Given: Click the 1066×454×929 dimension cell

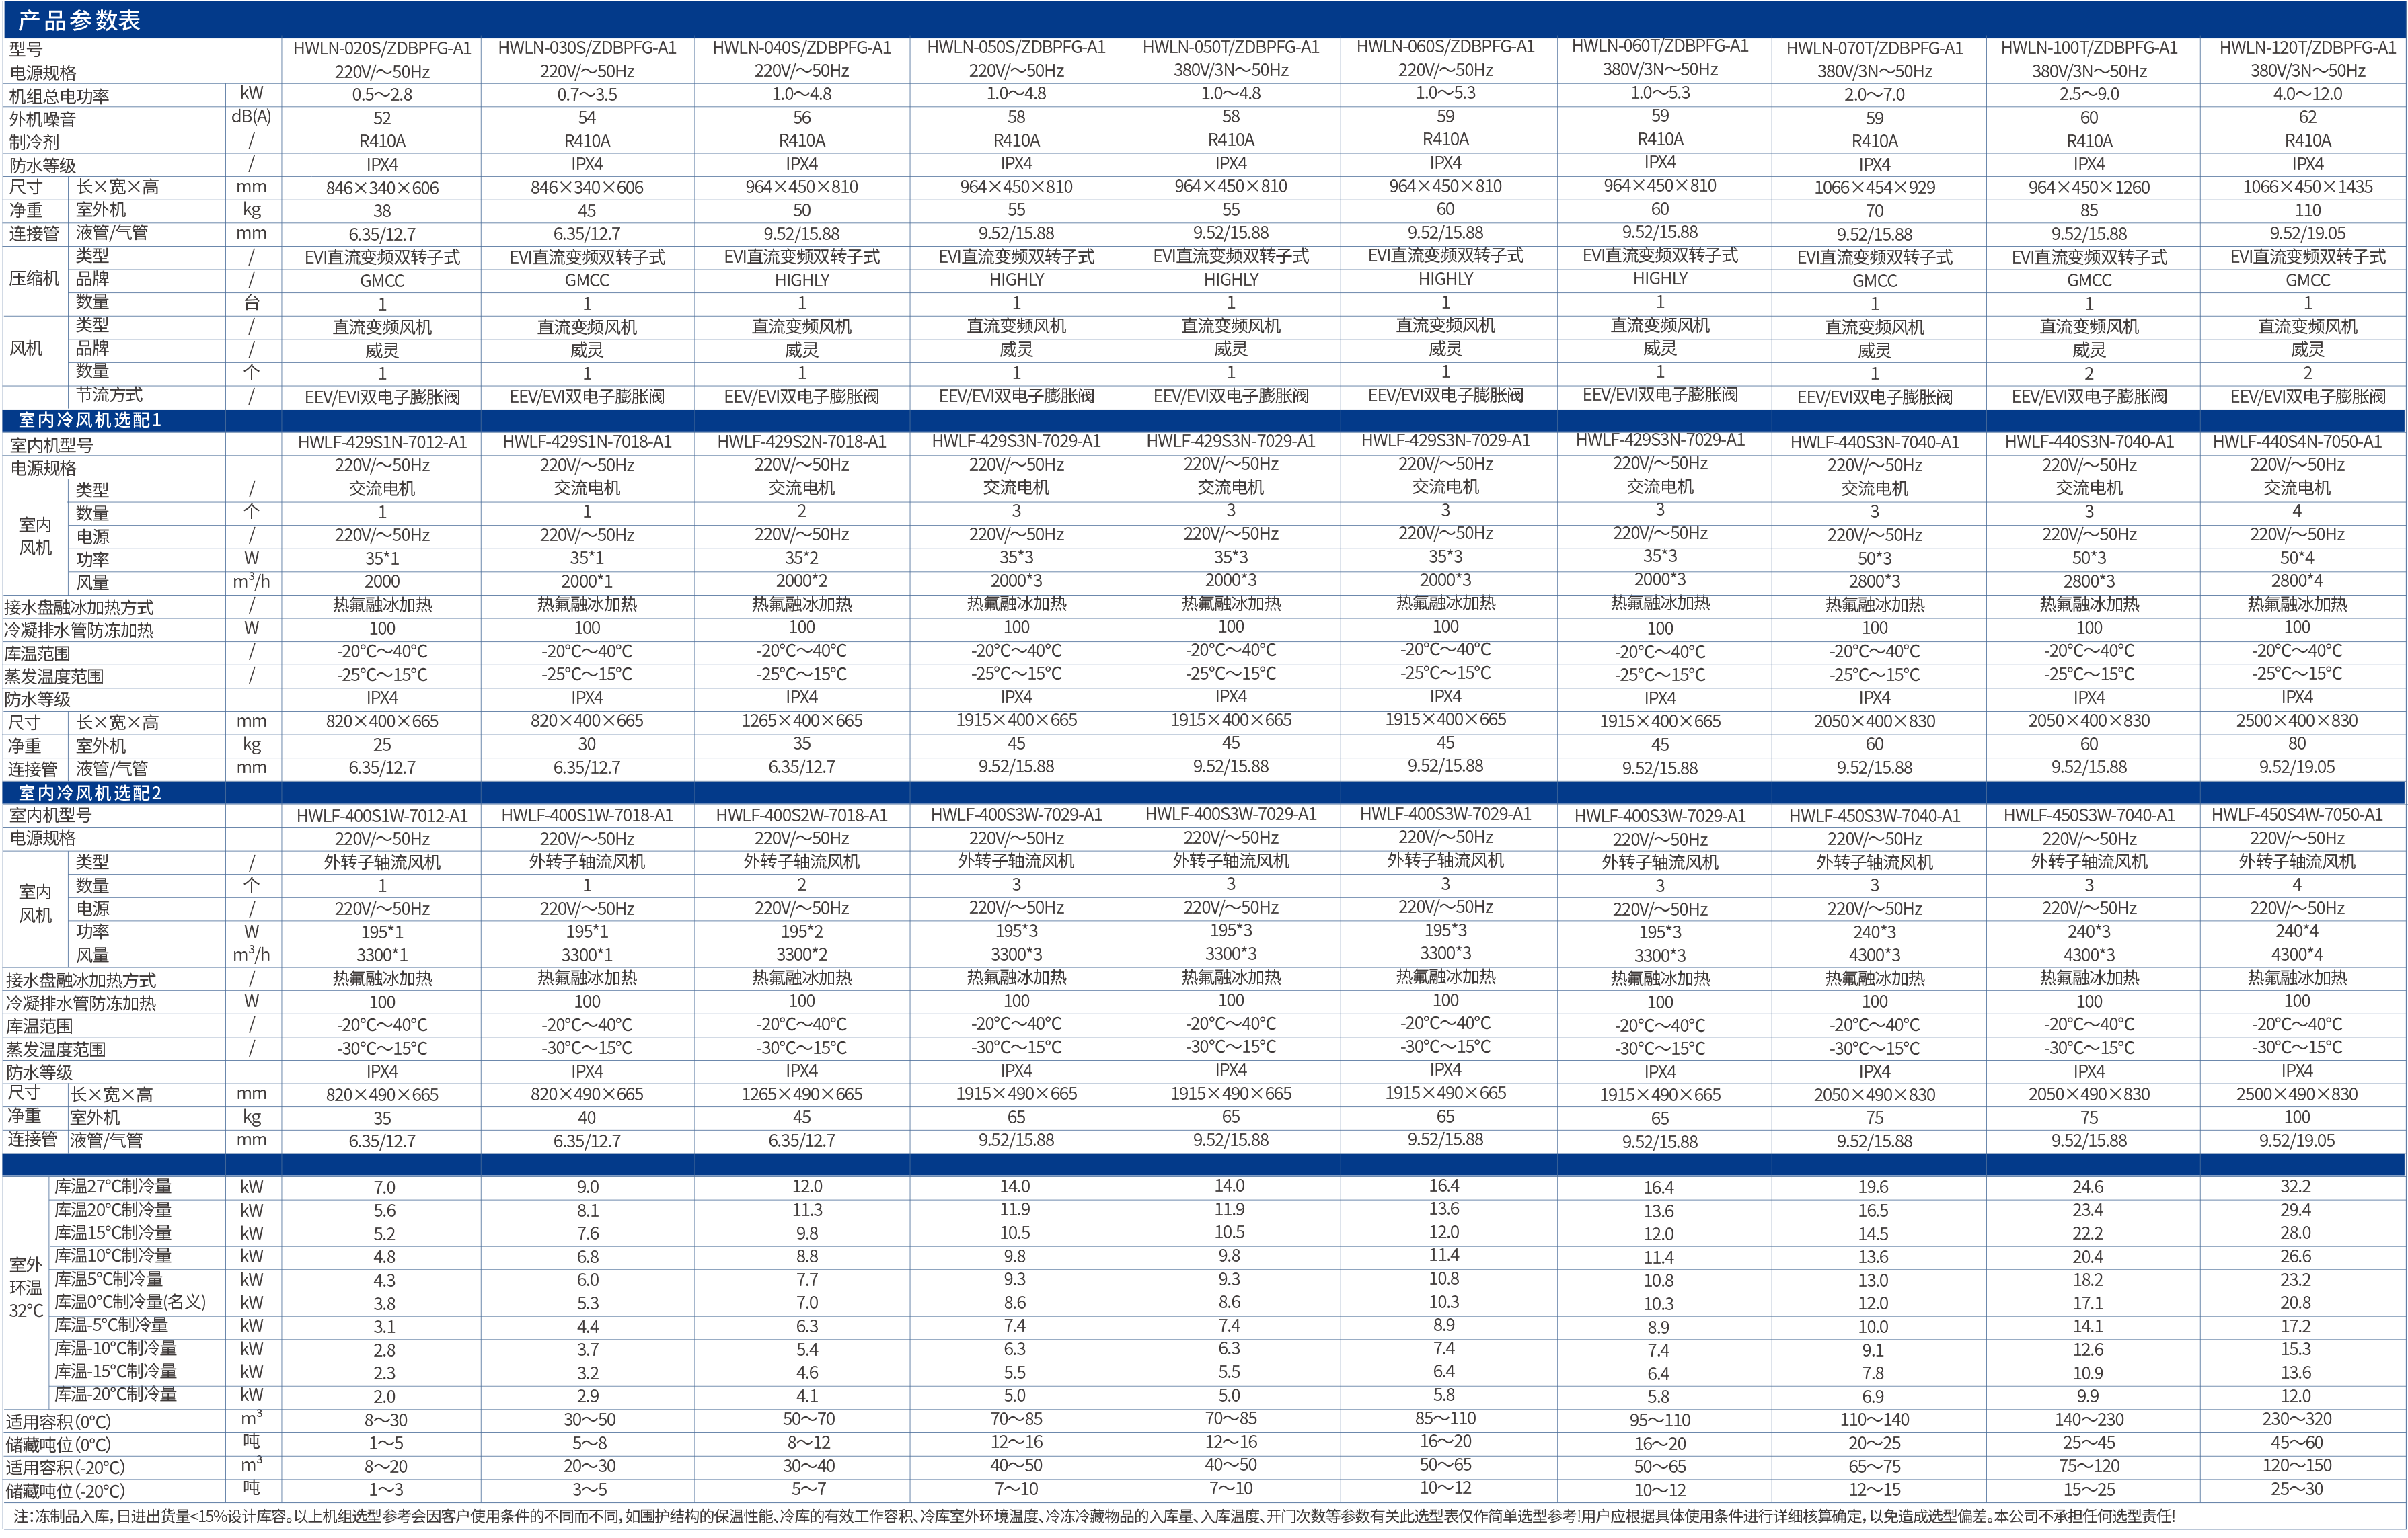Looking at the screenshot, I should pyautogui.click(x=1874, y=188).
